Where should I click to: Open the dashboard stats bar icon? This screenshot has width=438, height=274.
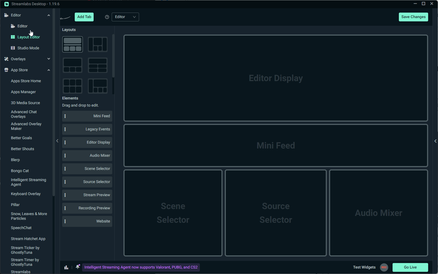click(x=66, y=267)
